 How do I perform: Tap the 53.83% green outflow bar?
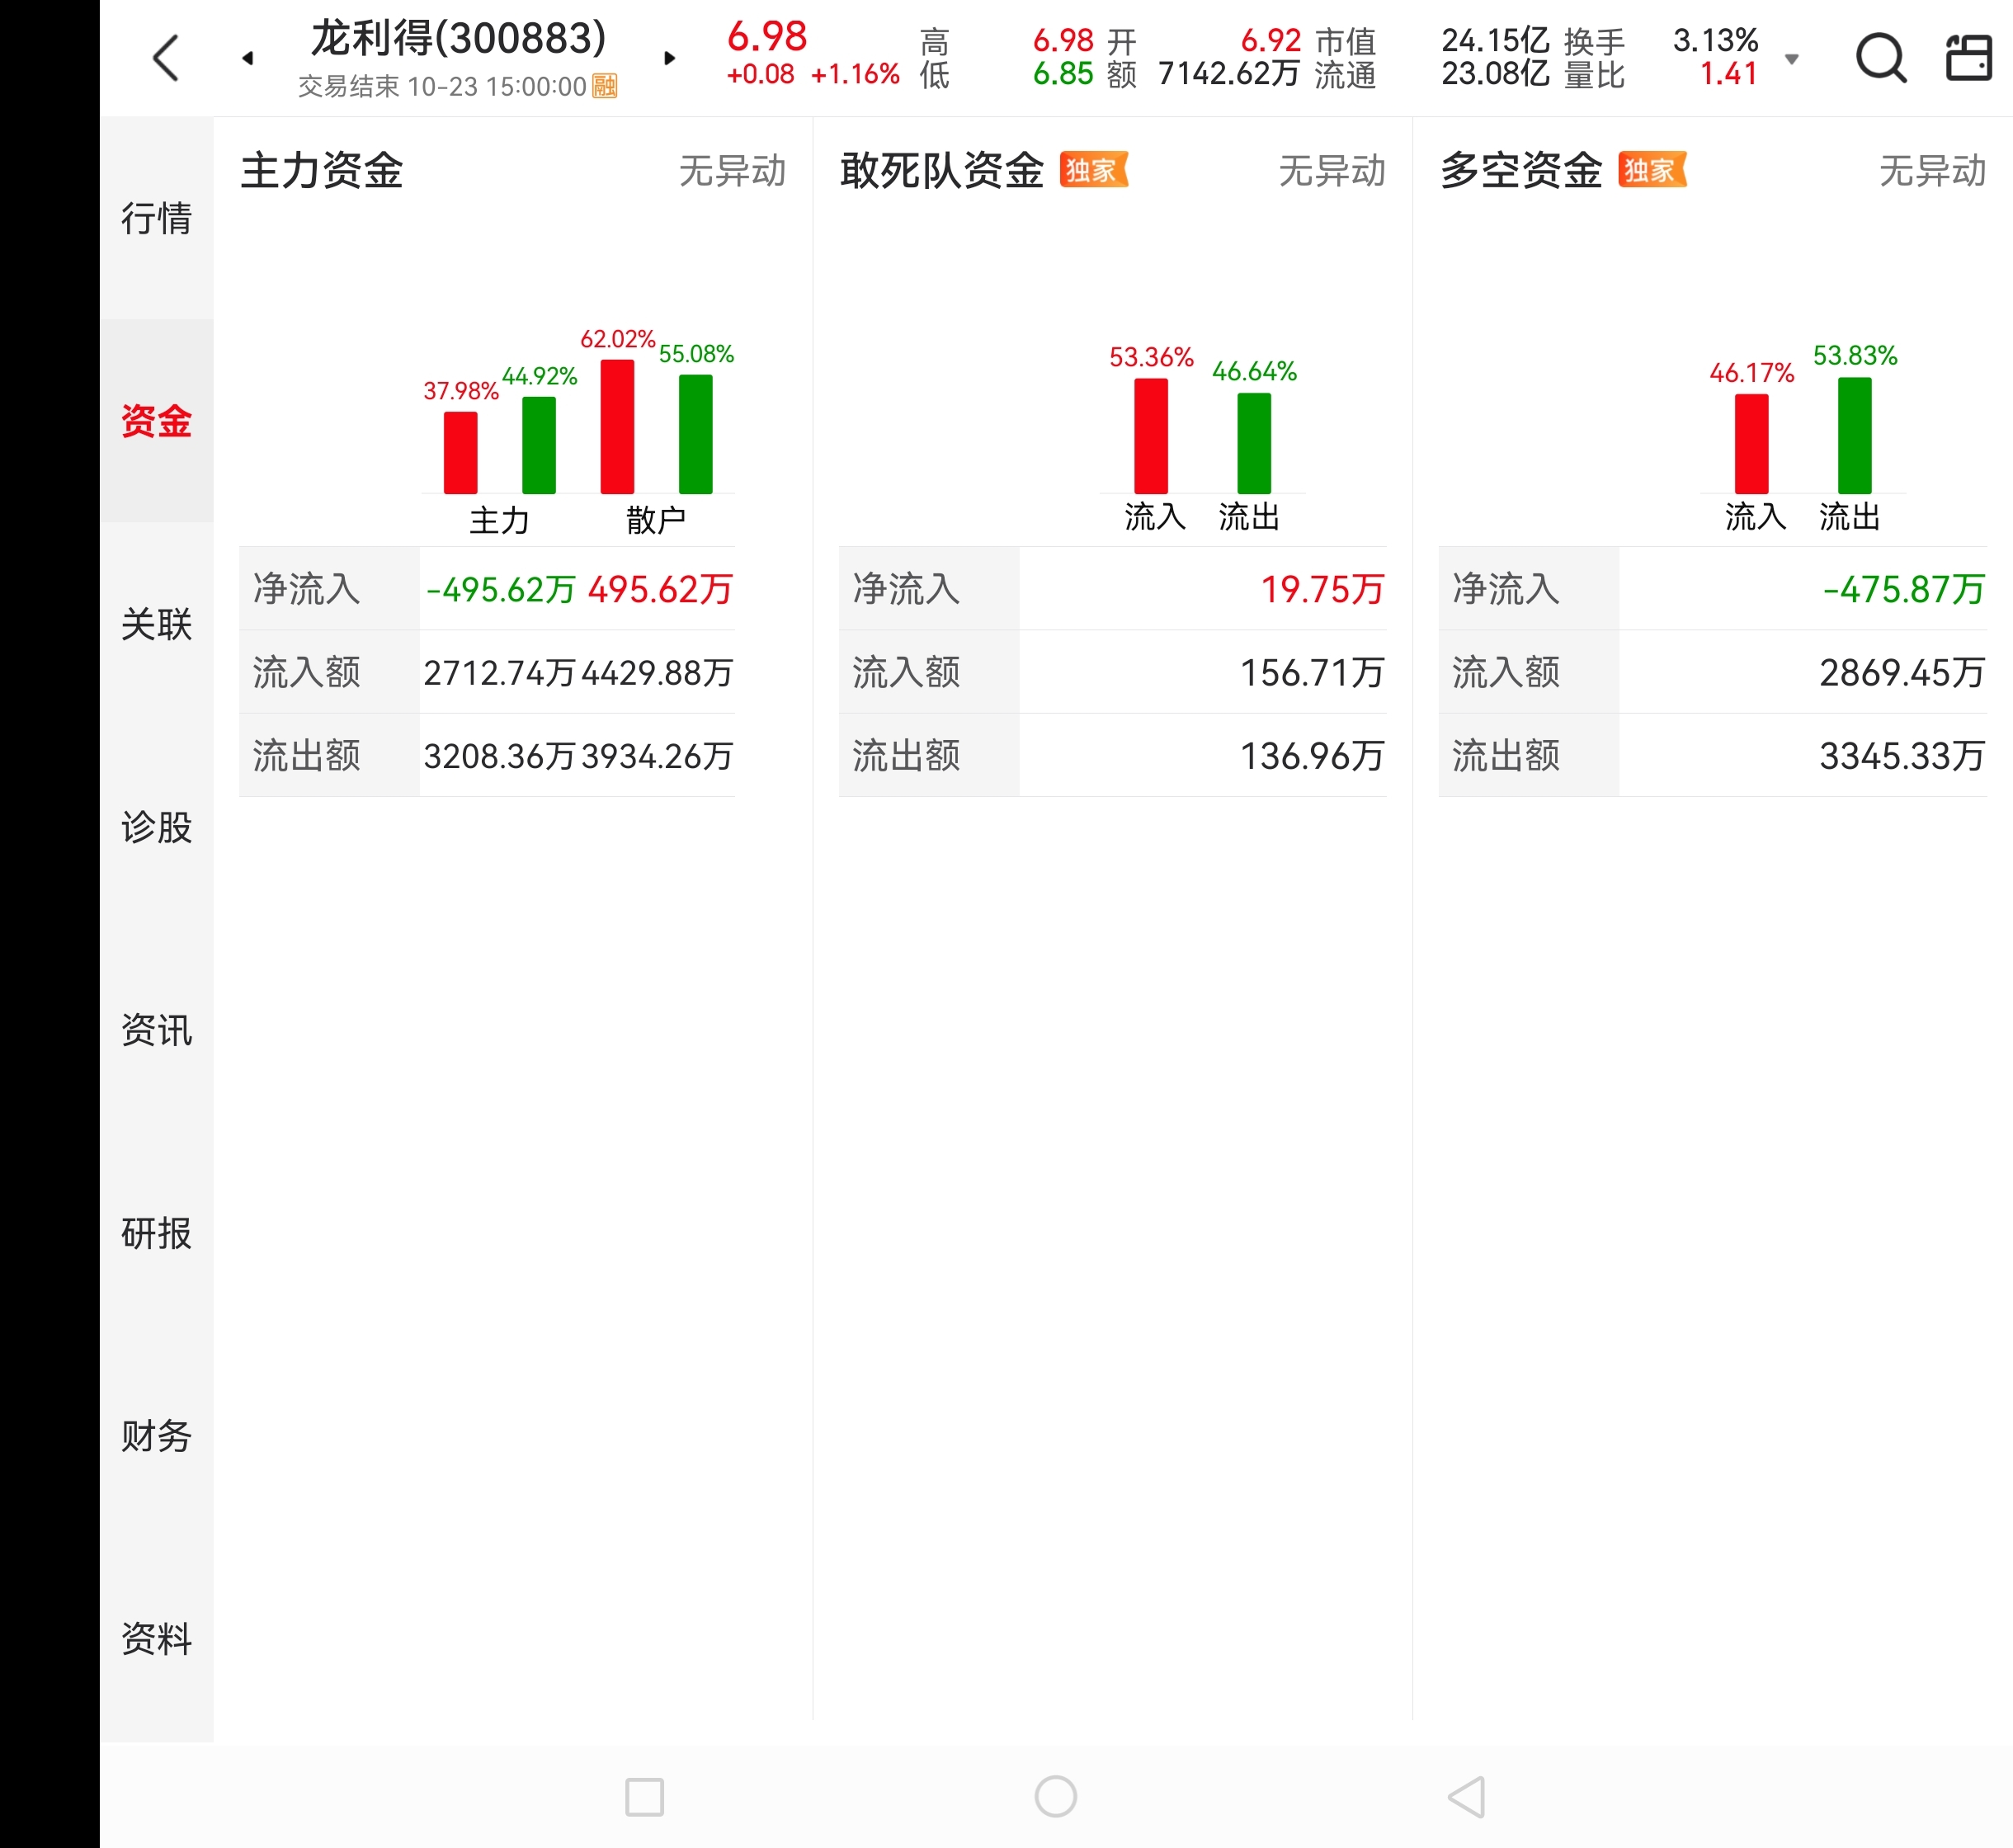pos(1854,435)
